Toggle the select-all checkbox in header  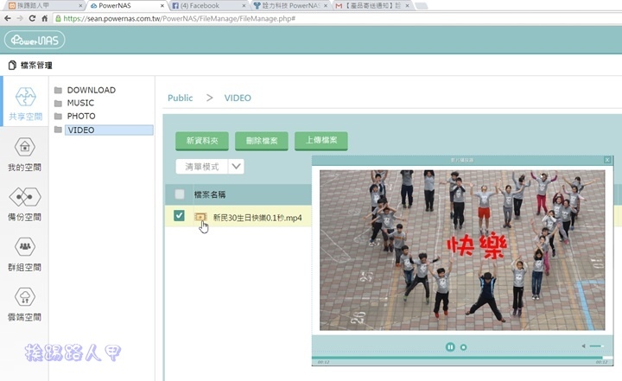pyautogui.click(x=179, y=194)
